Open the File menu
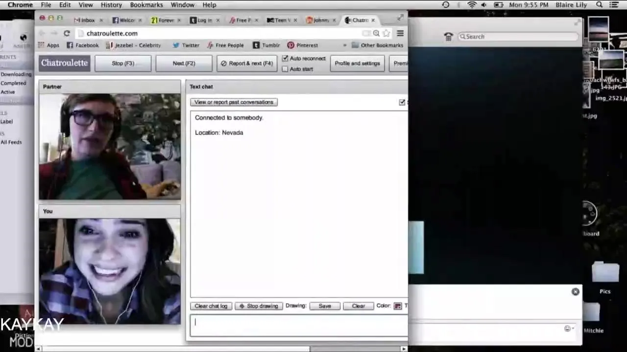The width and height of the screenshot is (627, 352). [46, 5]
